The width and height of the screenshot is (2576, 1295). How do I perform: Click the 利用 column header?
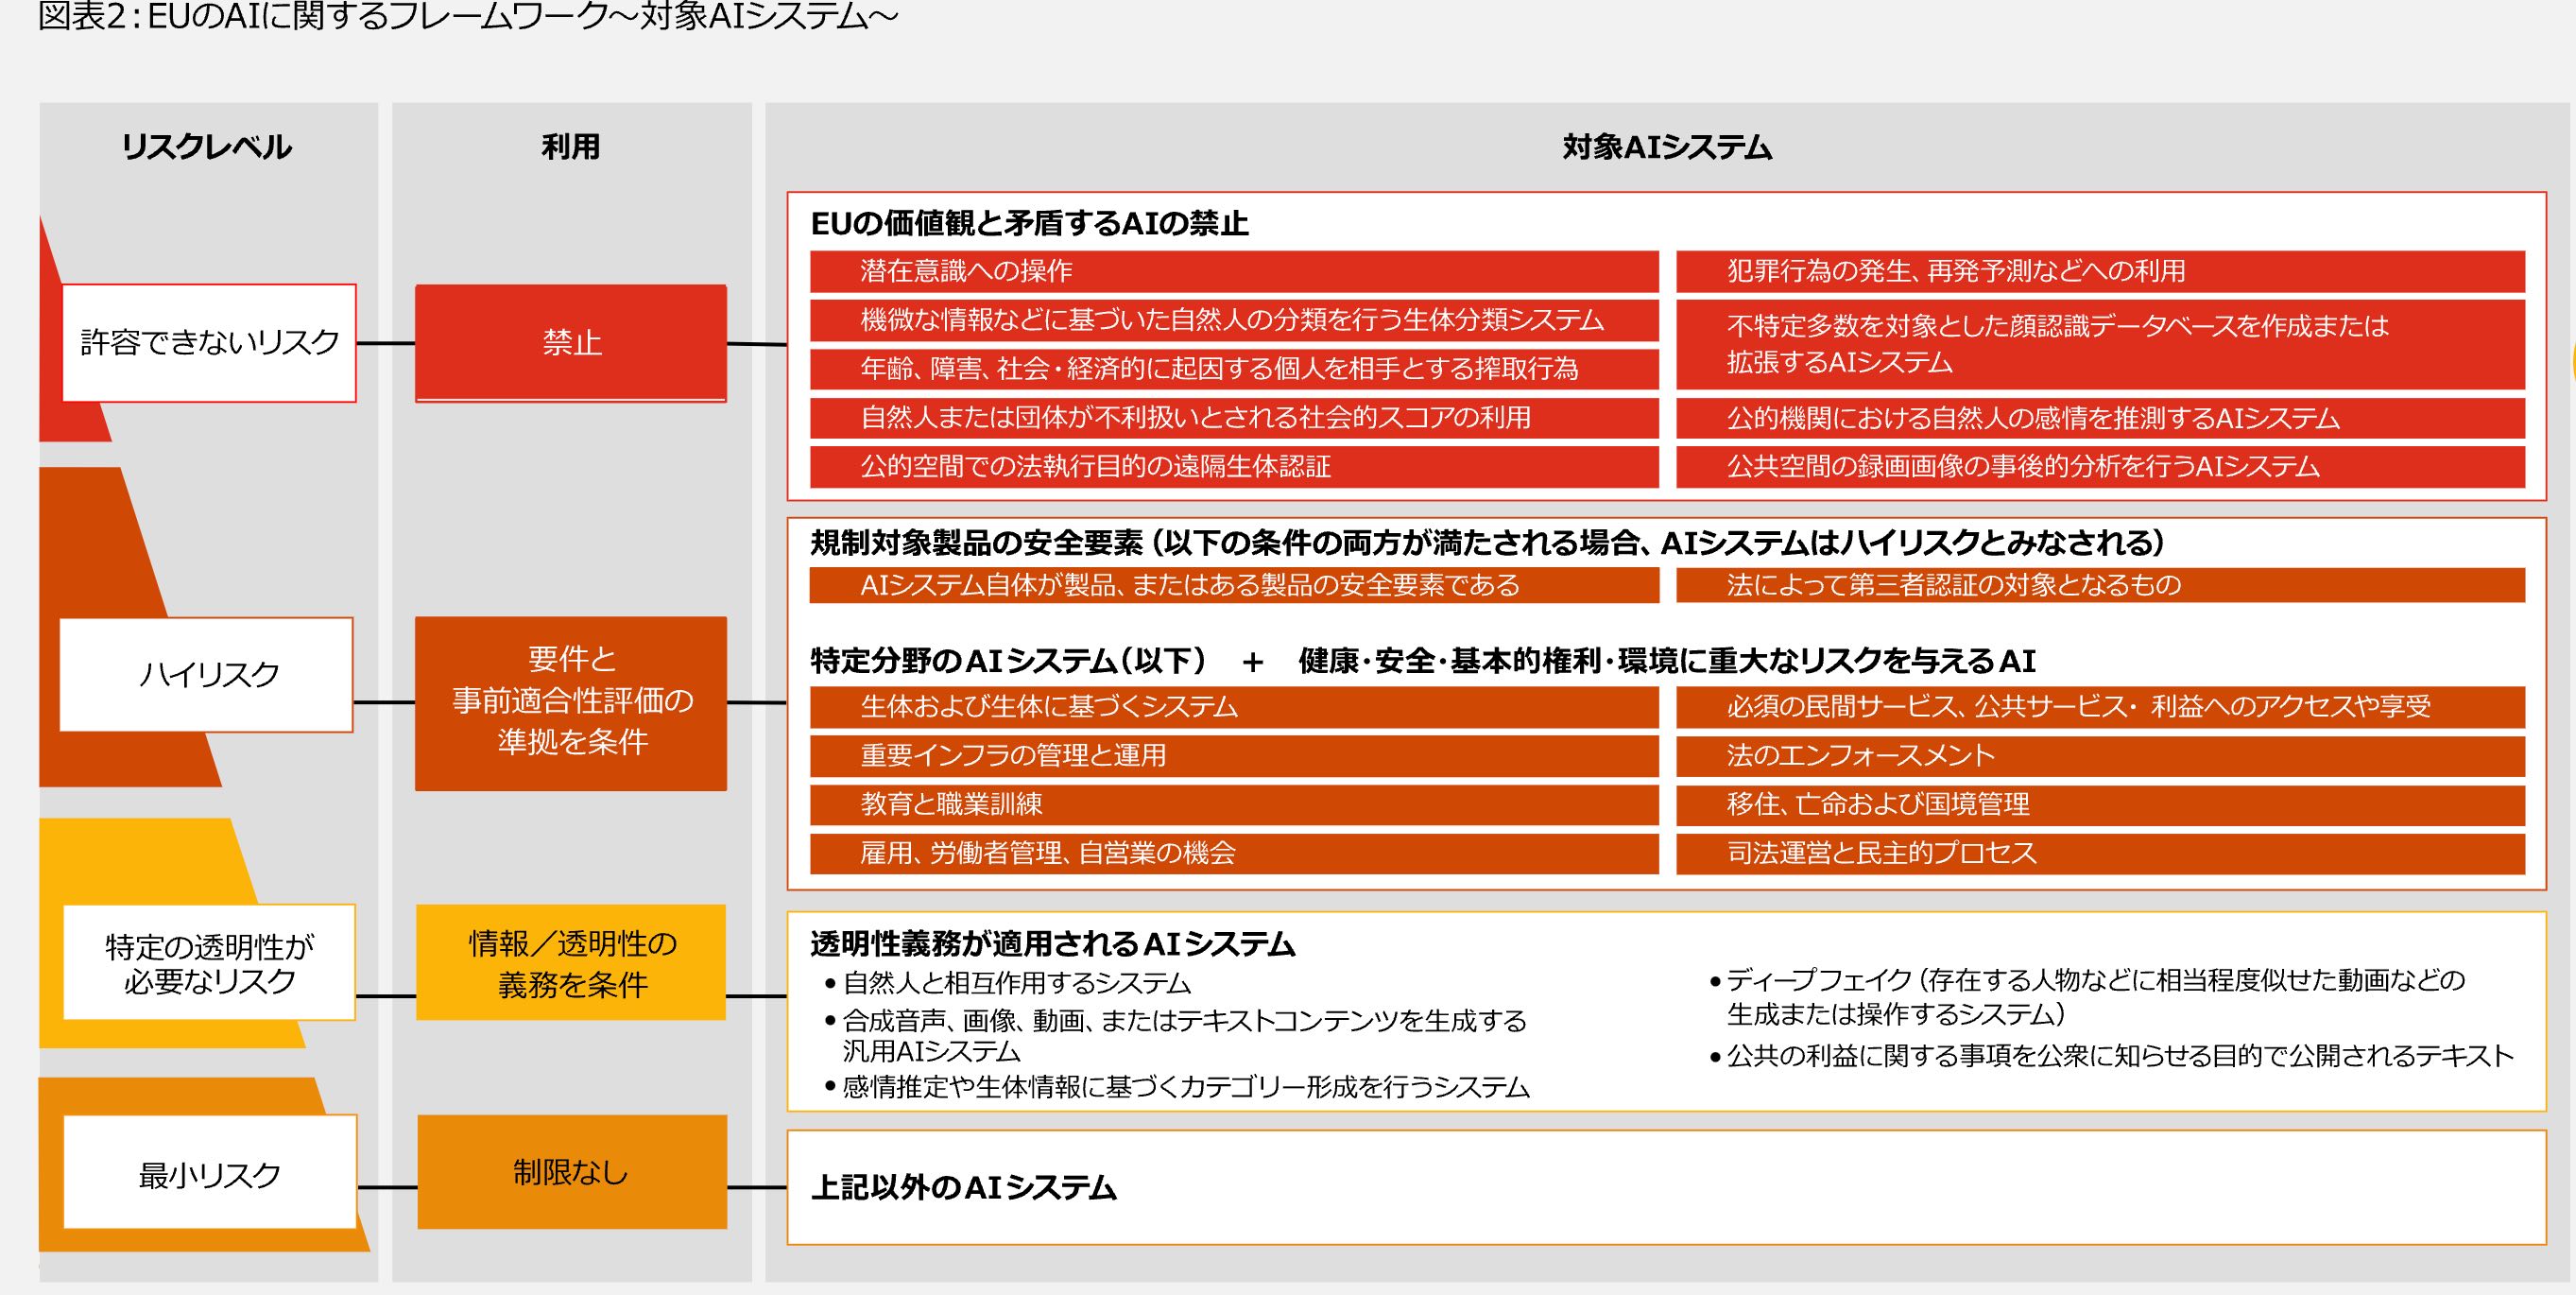[571, 147]
